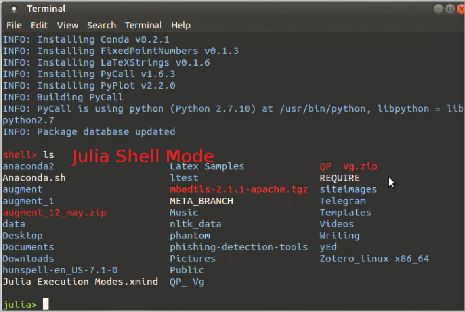Click the 'META_BRANCH' file name
Image resolution: width=465 pixels, height=312 pixels.
(202, 201)
